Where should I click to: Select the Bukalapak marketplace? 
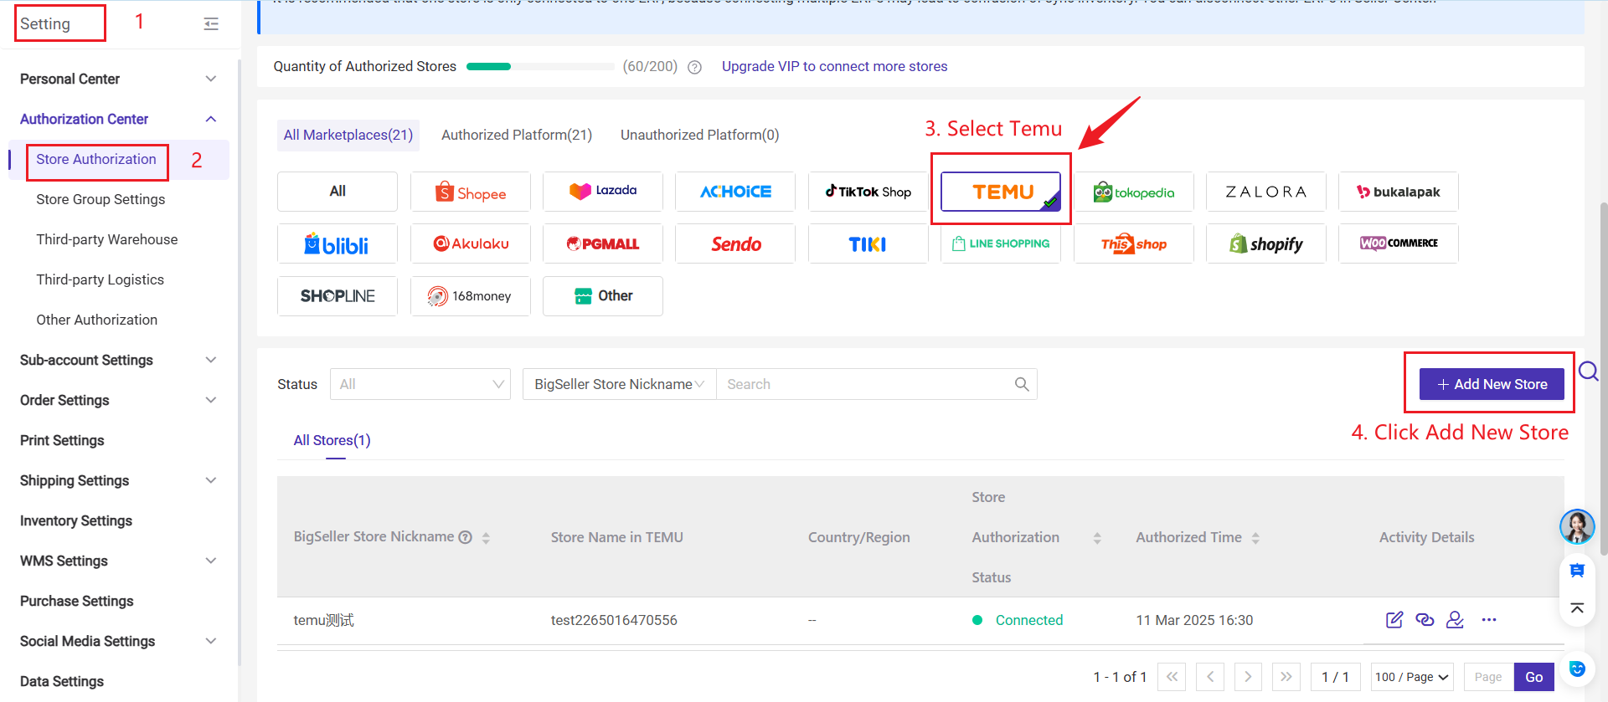click(1399, 192)
